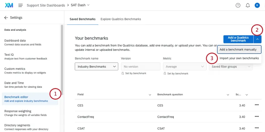
Task: Select the Saved Benchmarks tab
Action: coord(82,19)
